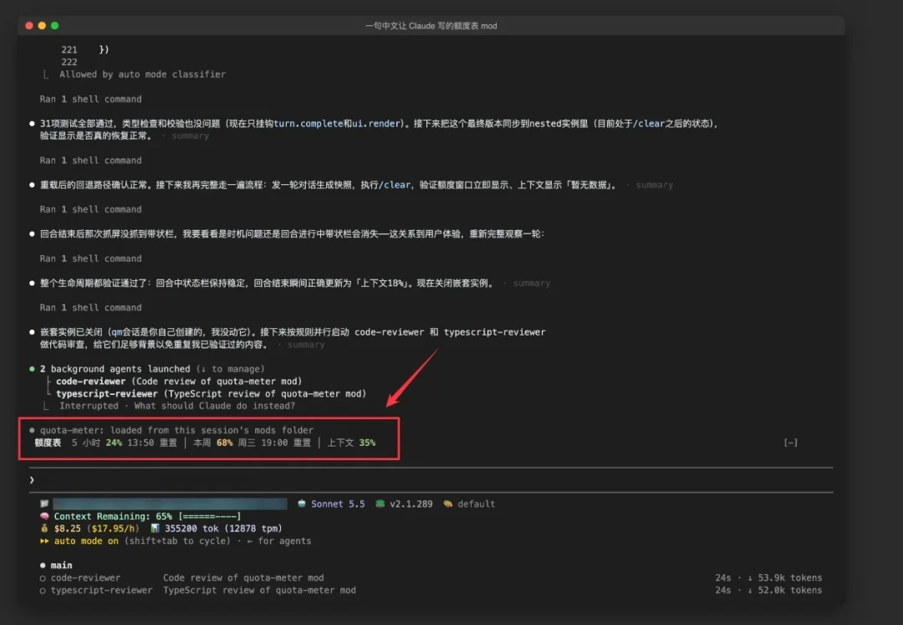Click the (12878 tpm) rate value
This screenshot has height=625, width=903.
point(253,528)
